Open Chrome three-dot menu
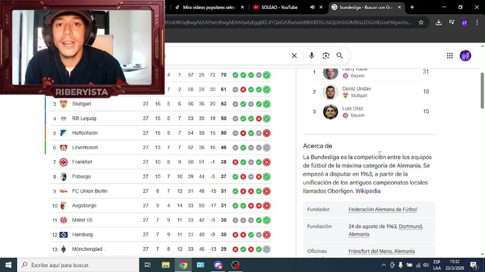Image resolution: width=485 pixels, height=272 pixels. point(478,22)
